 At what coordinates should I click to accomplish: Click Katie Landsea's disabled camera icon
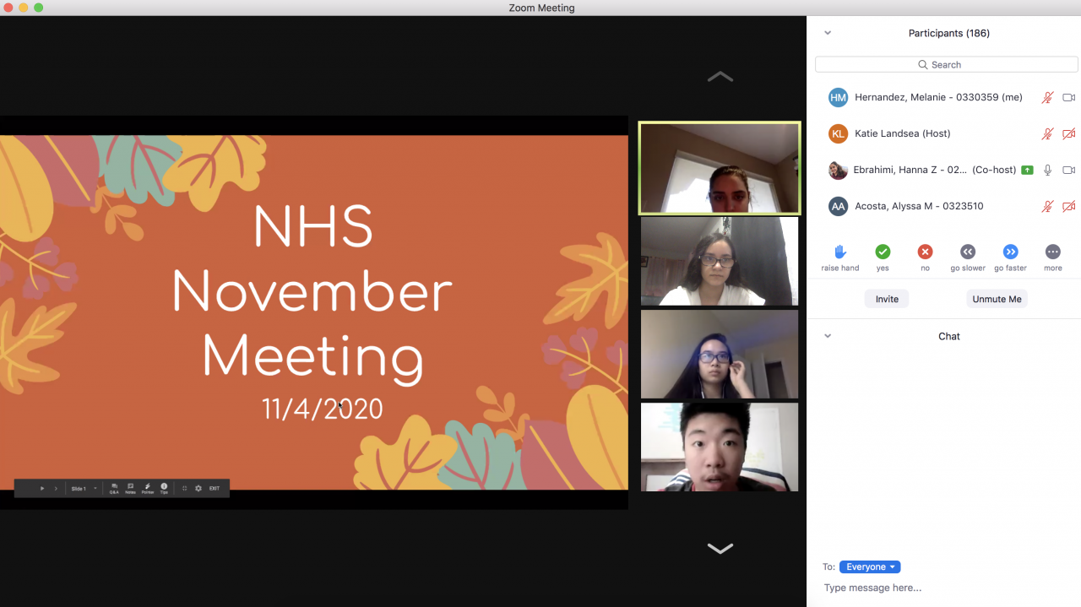pos(1068,133)
